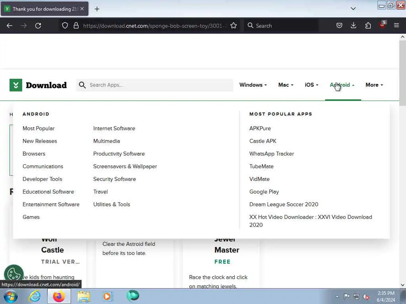Image resolution: width=406 pixels, height=304 pixels.
Task: Collapse the Android dropdown menu
Action: click(342, 85)
